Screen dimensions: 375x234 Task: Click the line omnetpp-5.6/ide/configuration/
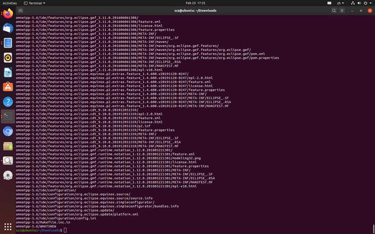click(46, 190)
